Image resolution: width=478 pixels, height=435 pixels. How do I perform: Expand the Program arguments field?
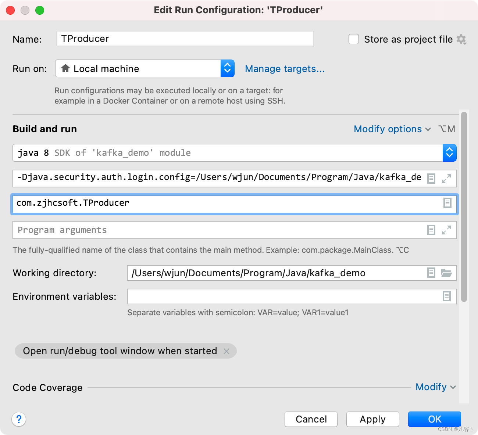click(x=446, y=230)
